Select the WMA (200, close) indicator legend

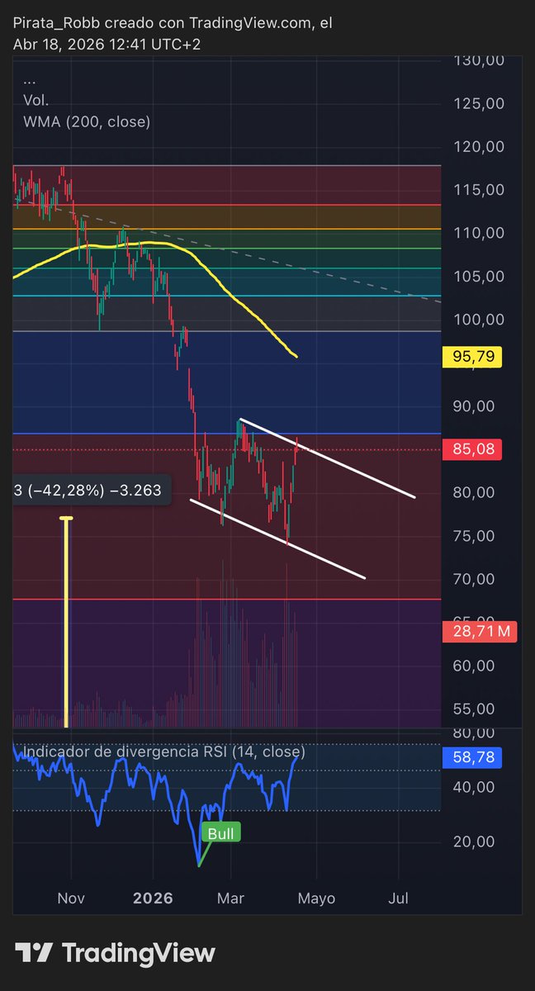(x=88, y=121)
